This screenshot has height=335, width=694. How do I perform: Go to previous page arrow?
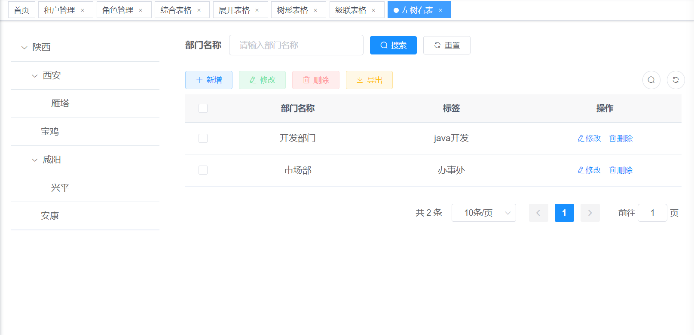(x=538, y=213)
